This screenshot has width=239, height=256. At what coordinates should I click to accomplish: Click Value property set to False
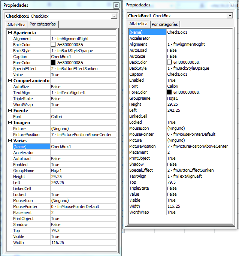(181, 194)
